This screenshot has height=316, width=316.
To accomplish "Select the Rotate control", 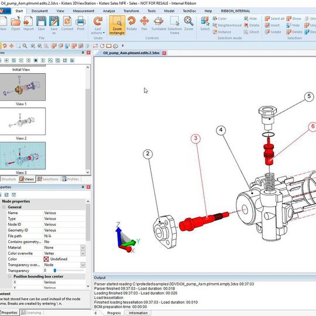I will click(x=132, y=23).
